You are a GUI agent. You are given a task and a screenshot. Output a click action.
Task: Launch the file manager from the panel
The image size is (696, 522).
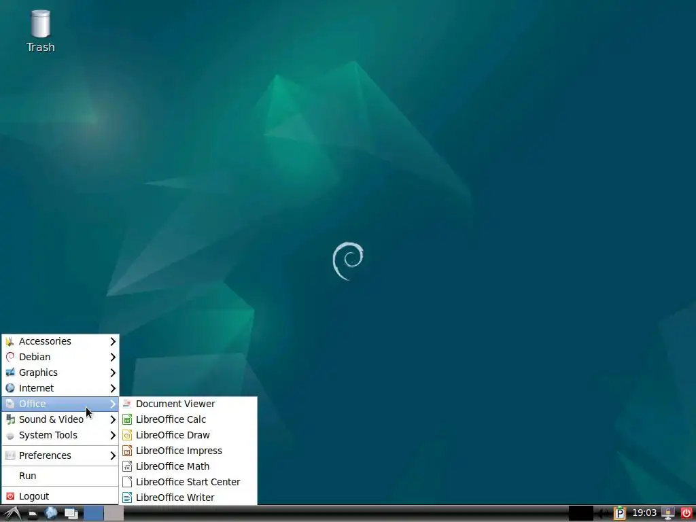(33, 514)
